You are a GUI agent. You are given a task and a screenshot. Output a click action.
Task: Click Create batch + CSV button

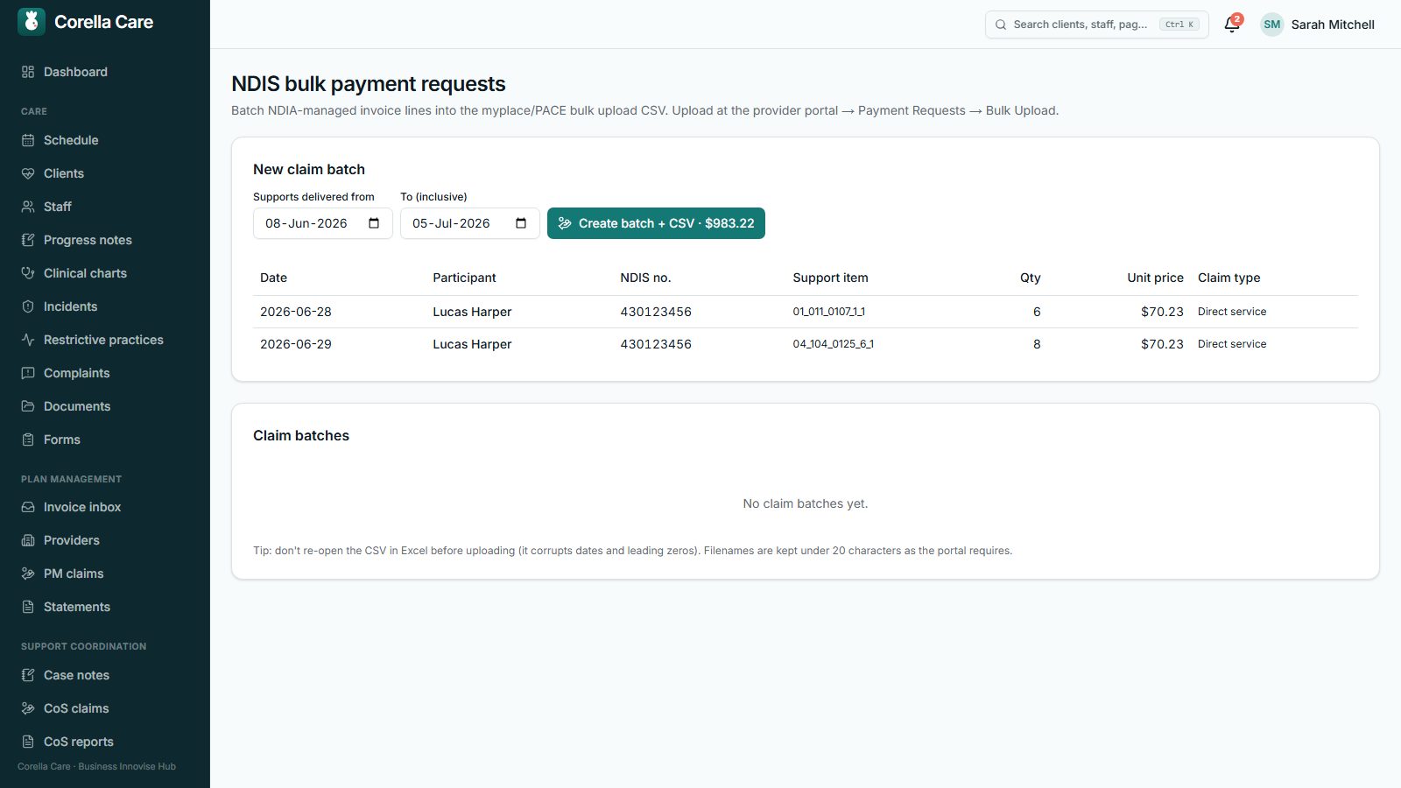pos(656,223)
